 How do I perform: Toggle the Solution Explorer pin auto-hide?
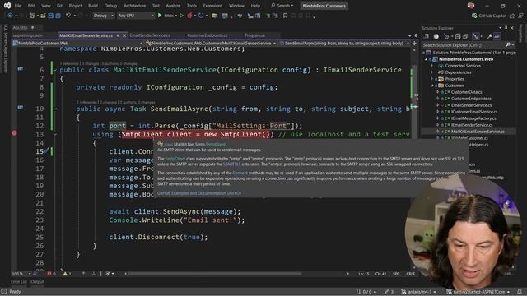click(x=506, y=28)
